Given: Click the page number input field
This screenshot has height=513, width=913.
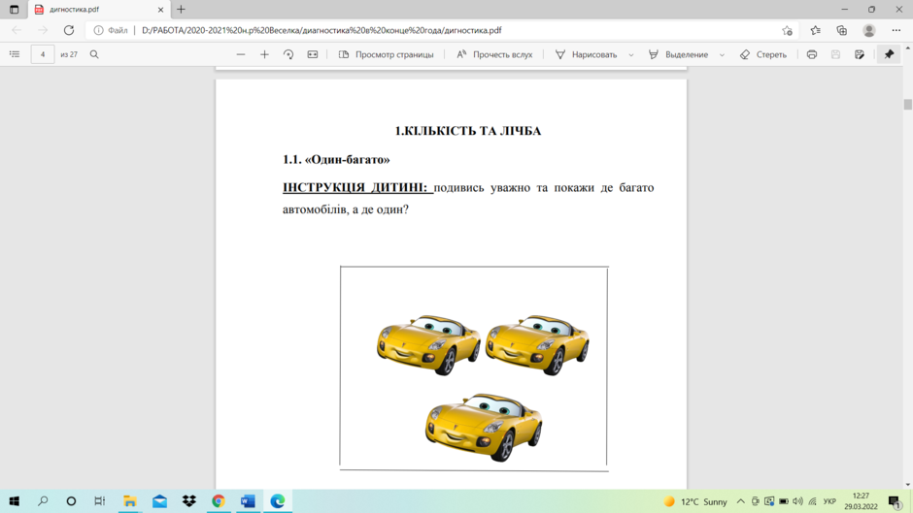Looking at the screenshot, I should pyautogui.click(x=43, y=54).
